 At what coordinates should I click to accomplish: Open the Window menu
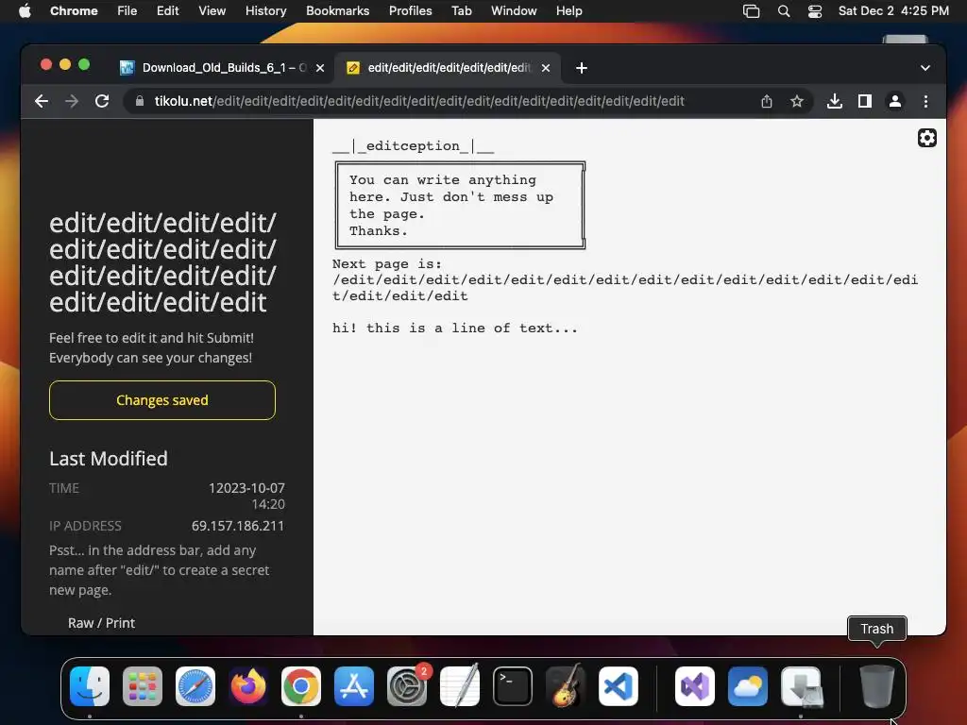tap(514, 11)
